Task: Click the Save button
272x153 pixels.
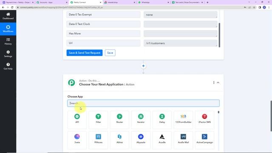Action: [110, 53]
